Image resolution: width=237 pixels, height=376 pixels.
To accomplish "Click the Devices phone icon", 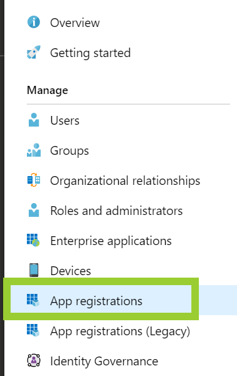I will [34, 270].
